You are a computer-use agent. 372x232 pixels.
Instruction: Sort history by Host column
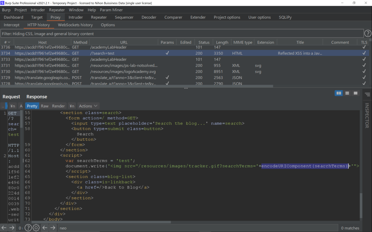[x=42, y=42]
